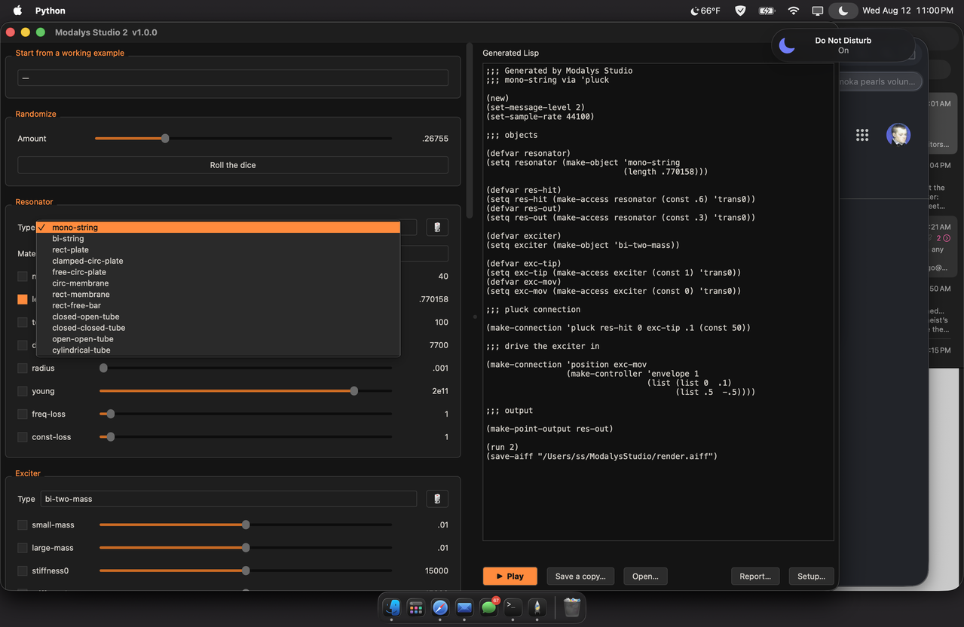Click the Do Not Disturb notification moon icon

click(787, 45)
